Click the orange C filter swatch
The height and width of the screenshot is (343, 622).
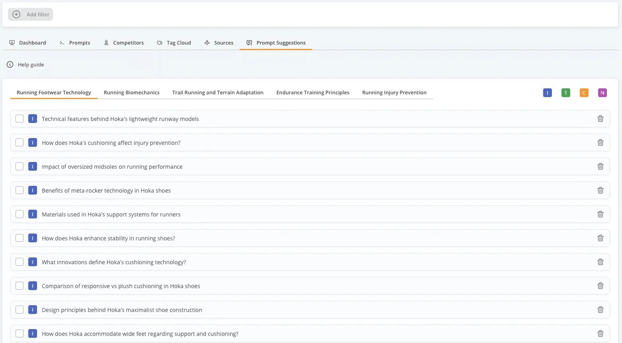click(x=584, y=93)
